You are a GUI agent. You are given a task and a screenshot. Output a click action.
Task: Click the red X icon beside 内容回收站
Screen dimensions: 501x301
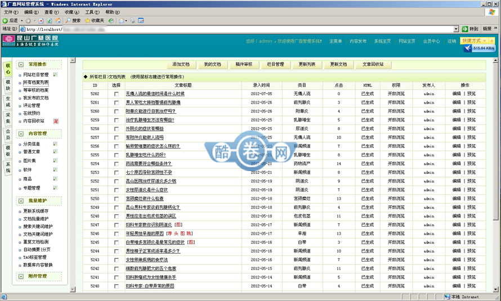coord(56,122)
